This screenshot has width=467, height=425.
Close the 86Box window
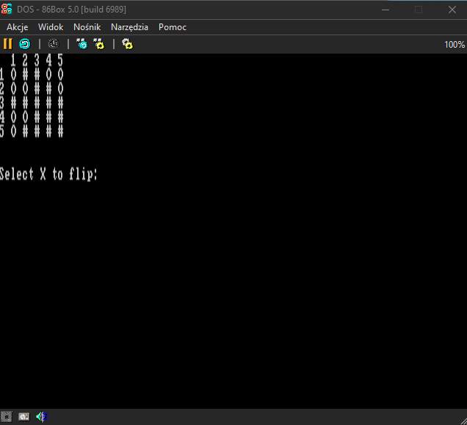pos(452,10)
